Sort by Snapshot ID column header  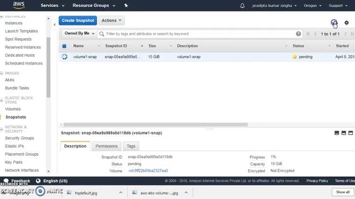tap(116, 46)
